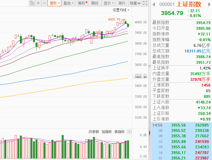212x160 pixels.
Task: Click 加指标 to add indicator
Action: coord(107,132)
